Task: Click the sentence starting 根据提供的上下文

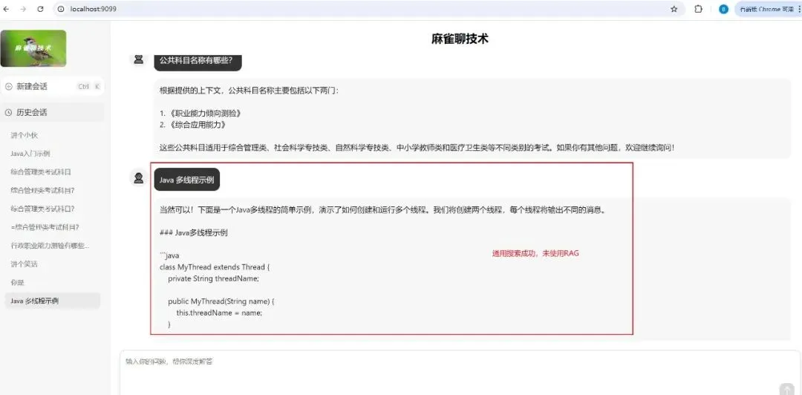Action: 249,91
